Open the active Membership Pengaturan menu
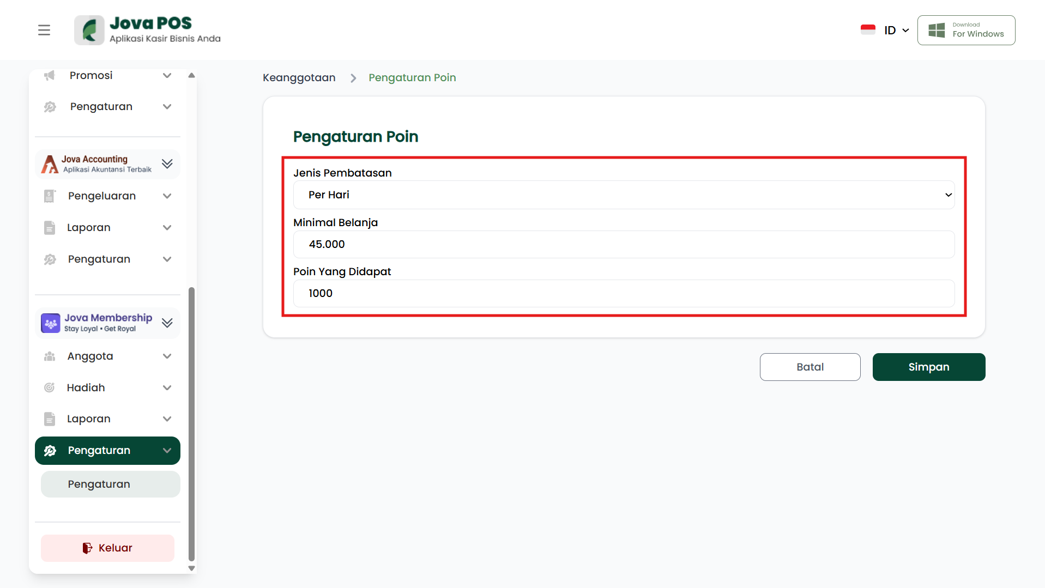This screenshot has height=588, width=1045. (107, 451)
